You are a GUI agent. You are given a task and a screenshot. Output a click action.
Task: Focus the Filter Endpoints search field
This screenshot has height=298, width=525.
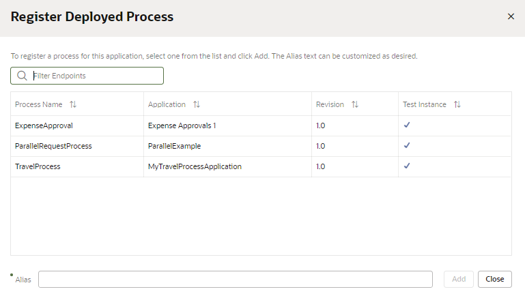point(87,76)
